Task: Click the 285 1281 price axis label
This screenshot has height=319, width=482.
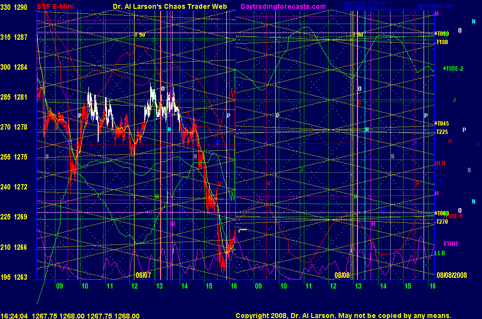Action: 14,97
